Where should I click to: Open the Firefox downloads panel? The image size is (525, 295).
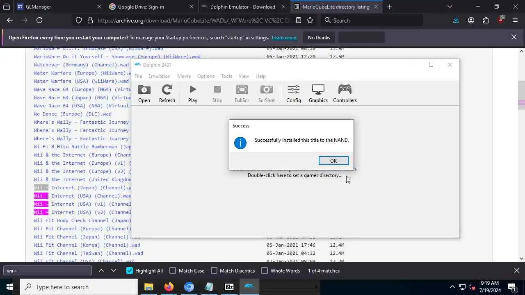click(x=456, y=20)
